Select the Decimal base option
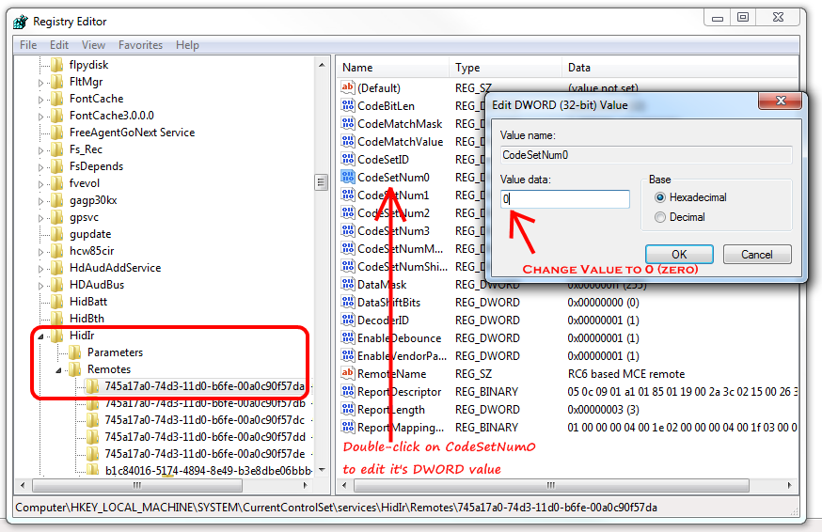822x532 pixels. (x=660, y=217)
